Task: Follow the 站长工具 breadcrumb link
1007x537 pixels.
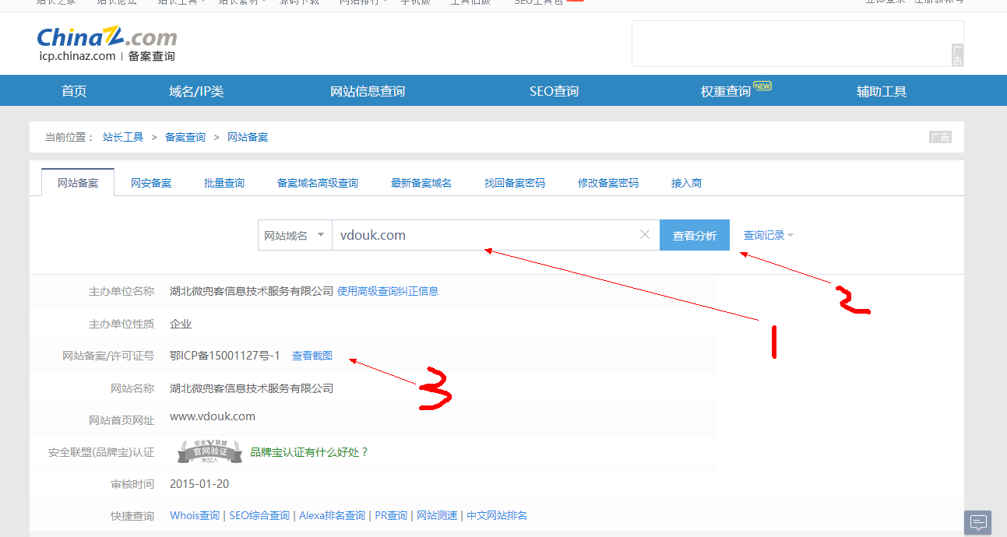Action: coord(123,137)
